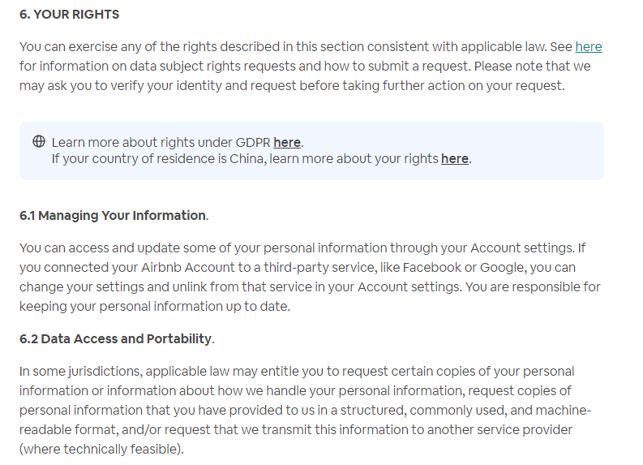643x465 pixels.
Task: Click the text "In some jurisdictions"
Action: (x=80, y=372)
